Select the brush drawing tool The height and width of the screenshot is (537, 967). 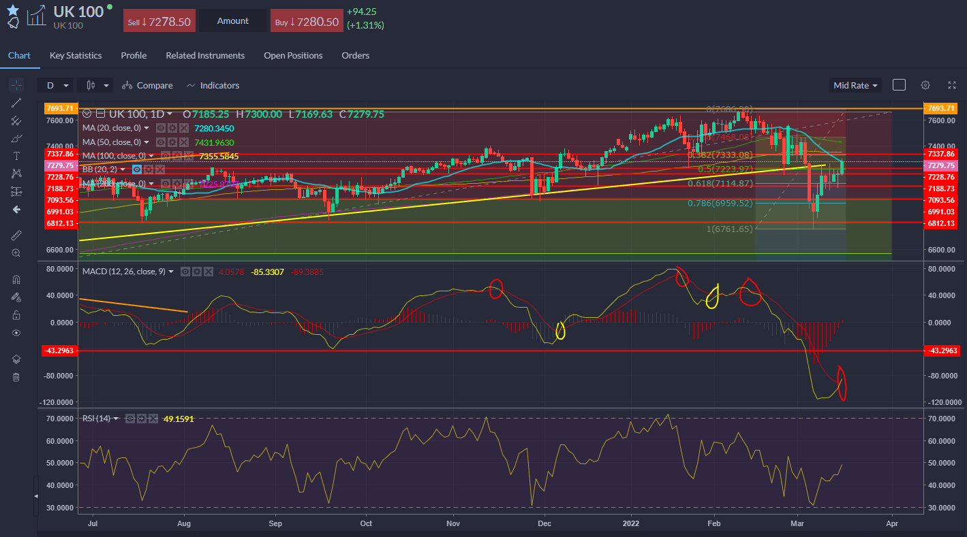click(x=16, y=137)
